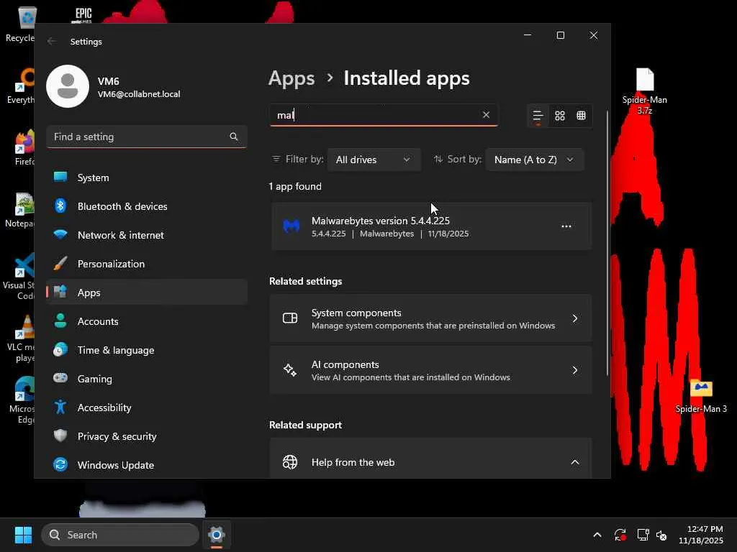Open Malwarebytes three-dot options menu
This screenshot has width=737, height=552.
566,226
